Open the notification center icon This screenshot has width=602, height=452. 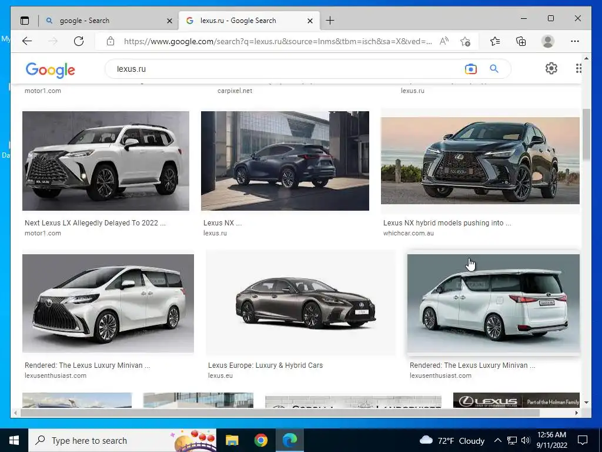click(583, 440)
